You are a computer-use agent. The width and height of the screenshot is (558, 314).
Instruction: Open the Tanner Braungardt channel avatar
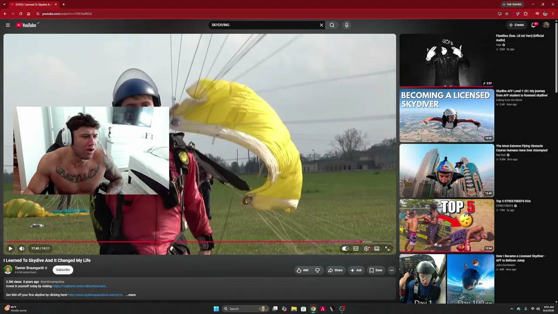pos(8,270)
